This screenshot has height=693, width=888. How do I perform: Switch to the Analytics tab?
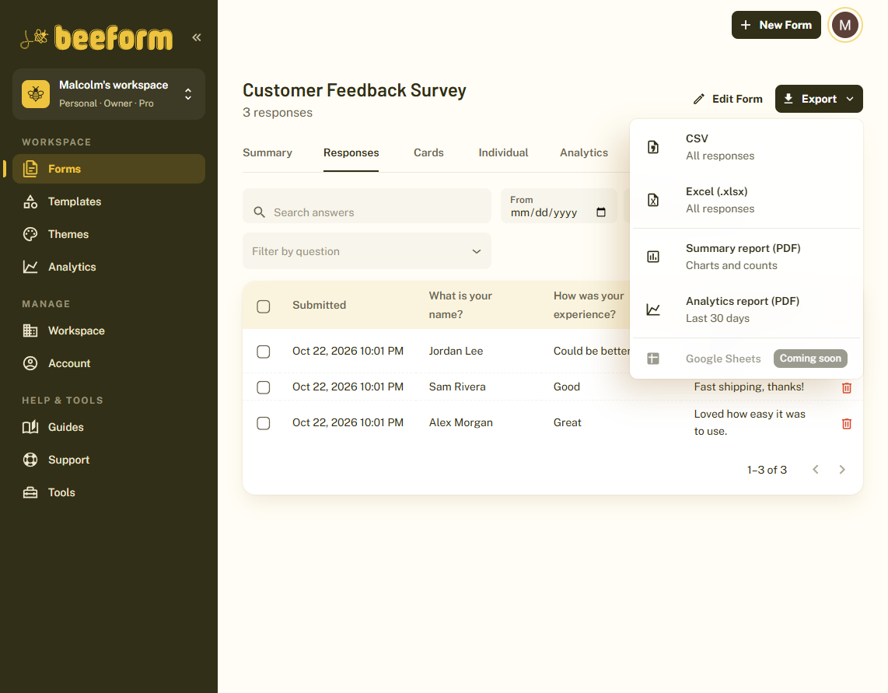click(584, 152)
